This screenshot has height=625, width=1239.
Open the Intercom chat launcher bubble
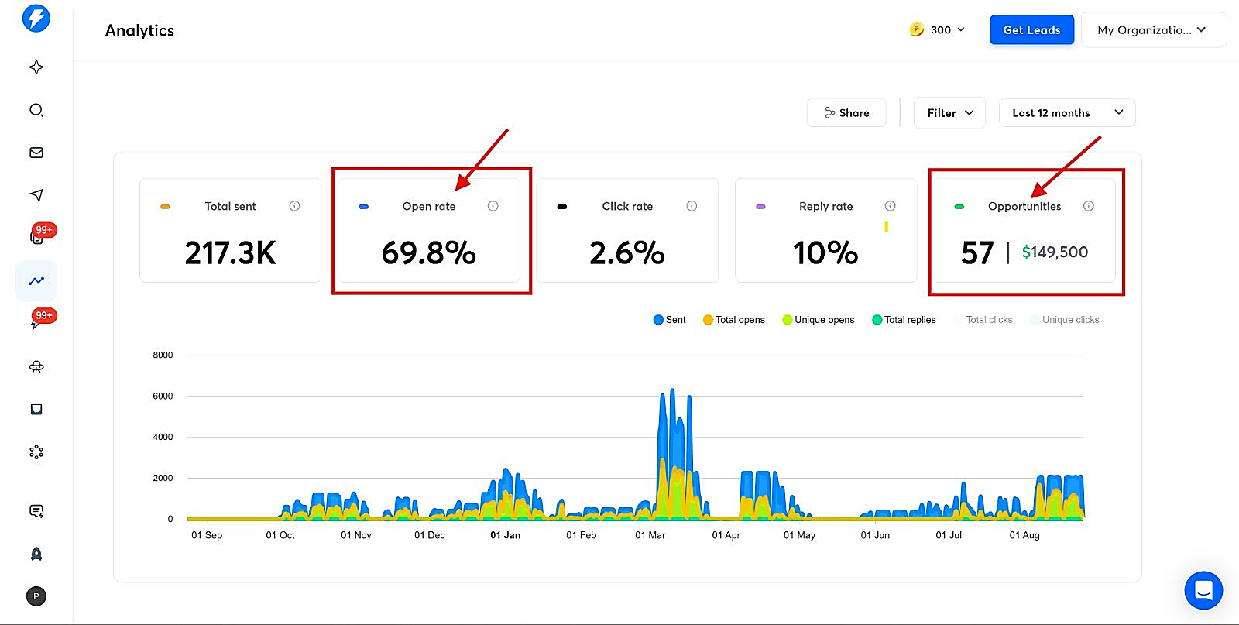[1203, 591]
